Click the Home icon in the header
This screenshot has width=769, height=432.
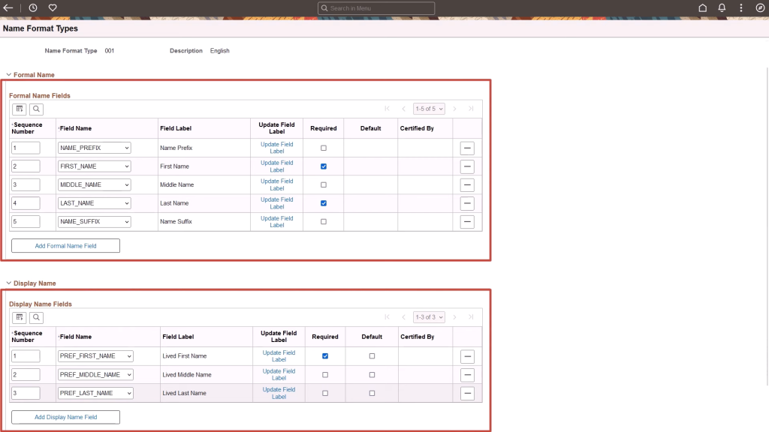coord(701,7)
